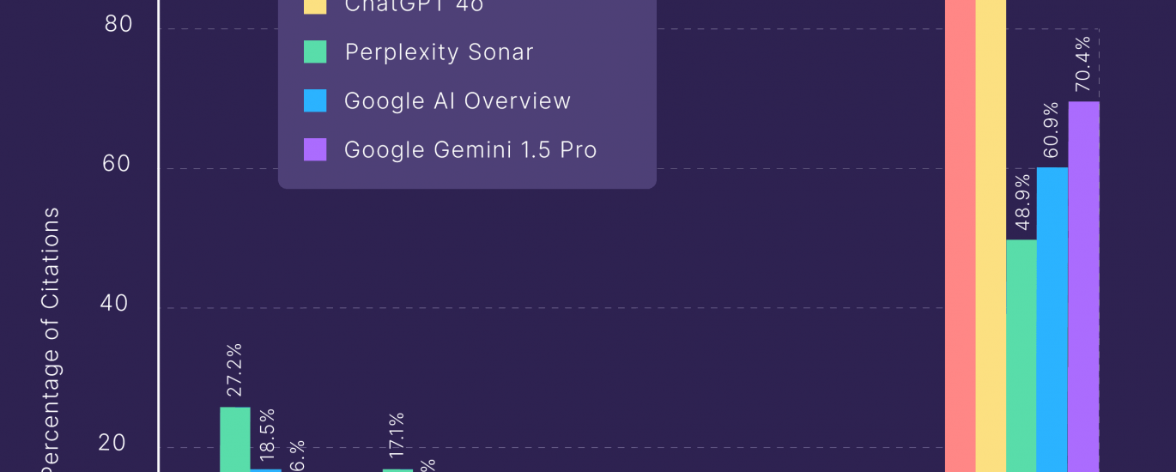This screenshot has height=472, width=1176.
Task: Click the green Perplexity Sonar legend swatch
Action: (x=315, y=51)
